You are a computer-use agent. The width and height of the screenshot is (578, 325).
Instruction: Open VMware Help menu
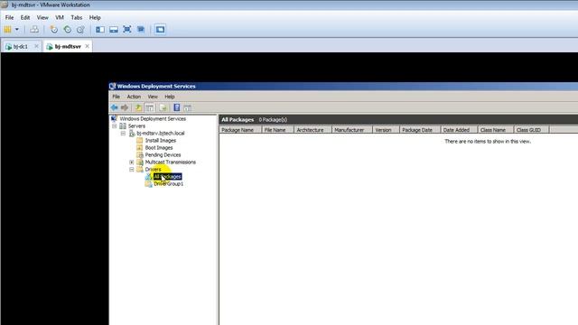(x=95, y=17)
